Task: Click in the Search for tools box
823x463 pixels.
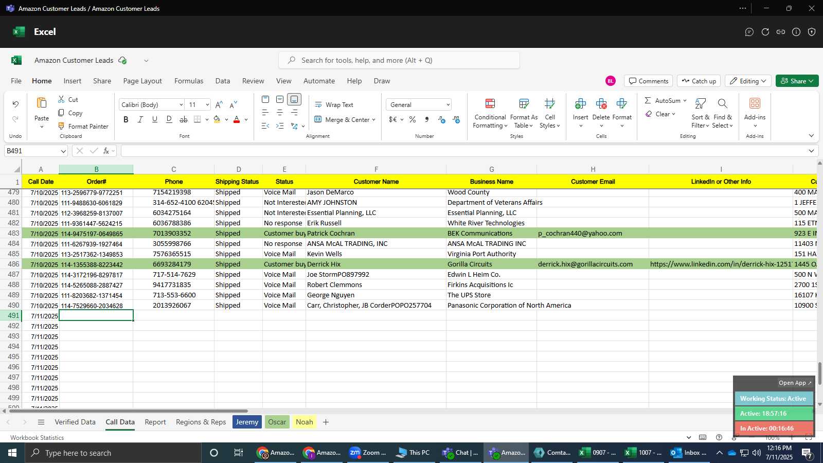Action: click(x=399, y=60)
